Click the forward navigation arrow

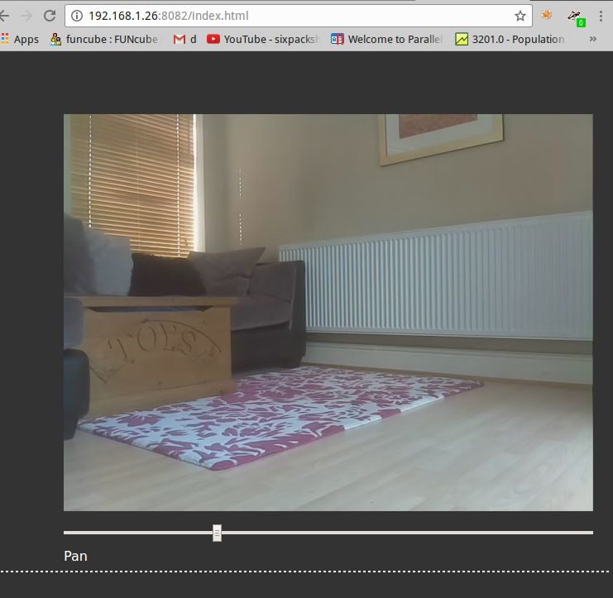coord(26,16)
